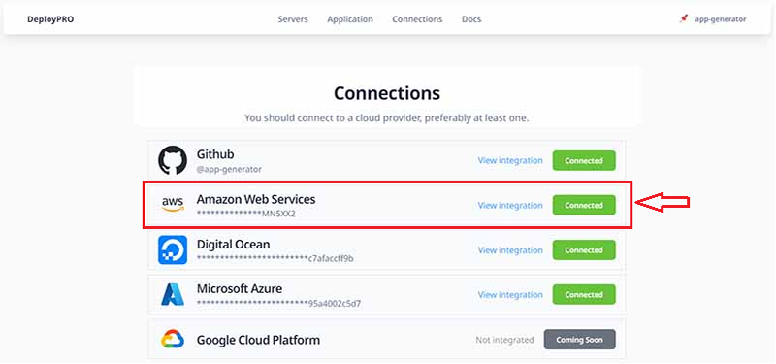The height and width of the screenshot is (364, 776).
Task: View integration for Amazon Web Services
Action: point(510,205)
